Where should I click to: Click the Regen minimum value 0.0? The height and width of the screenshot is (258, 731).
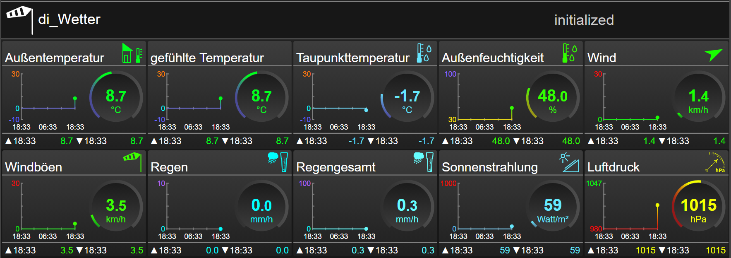click(282, 250)
